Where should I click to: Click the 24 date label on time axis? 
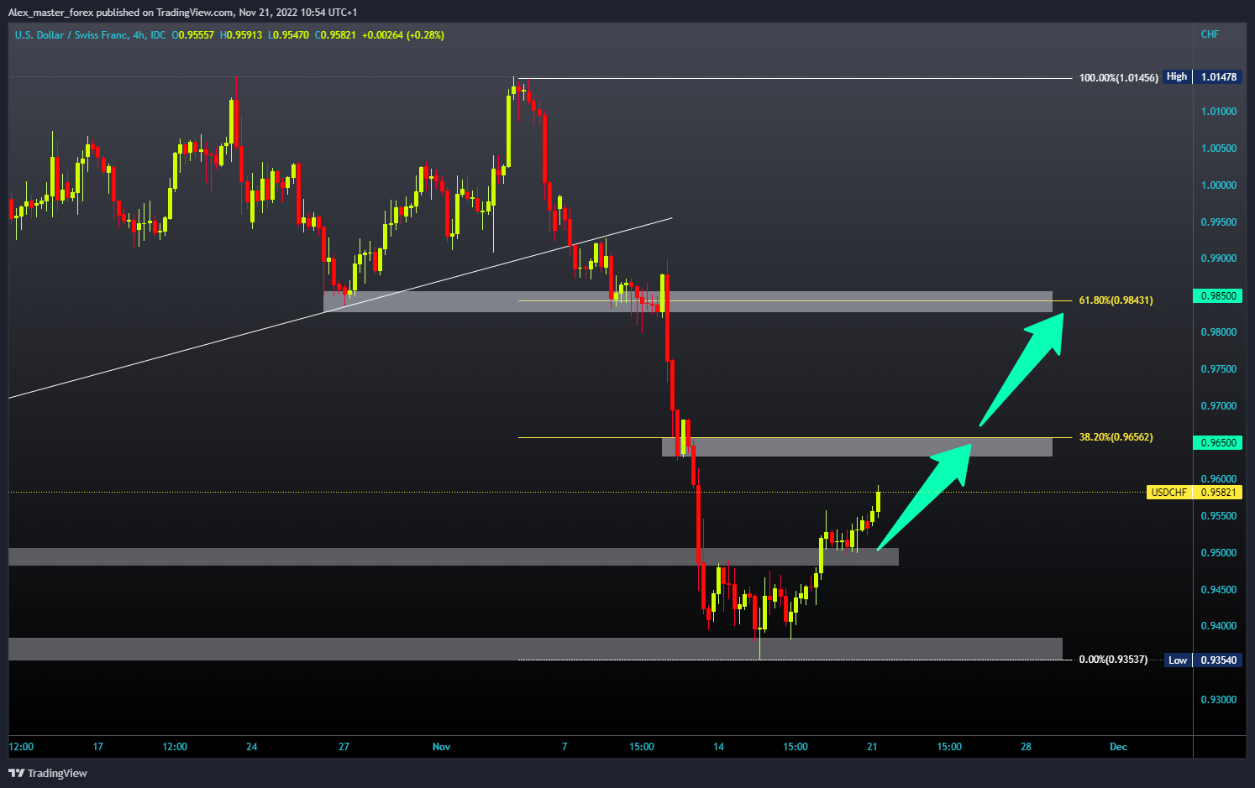pos(251,746)
